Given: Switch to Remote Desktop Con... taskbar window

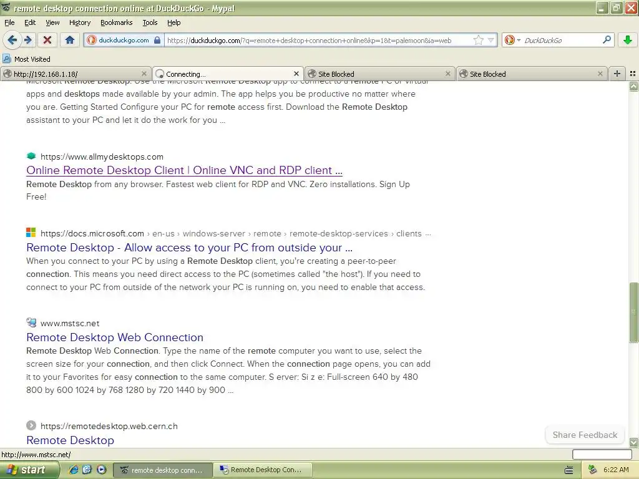Looking at the screenshot, I should [263, 470].
